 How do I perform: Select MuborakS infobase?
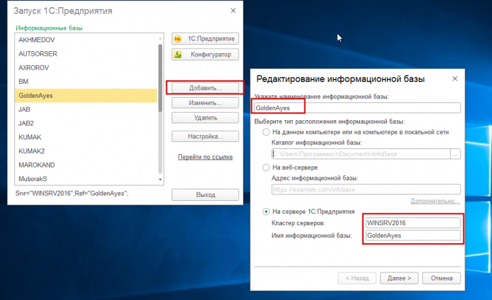[x=86, y=178]
